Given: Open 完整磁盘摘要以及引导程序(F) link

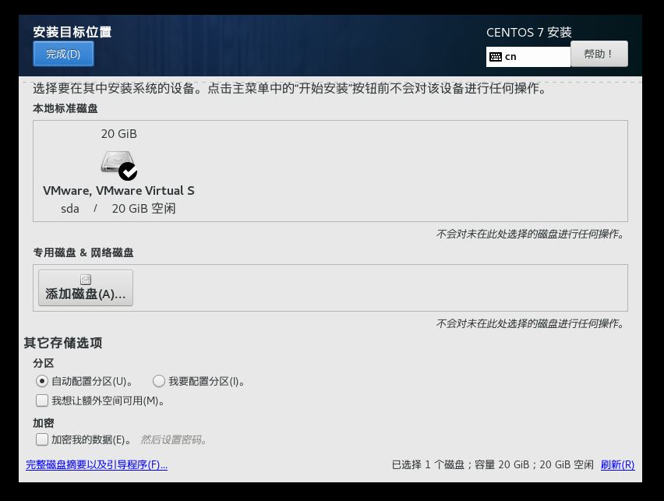Looking at the screenshot, I should 96,464.
